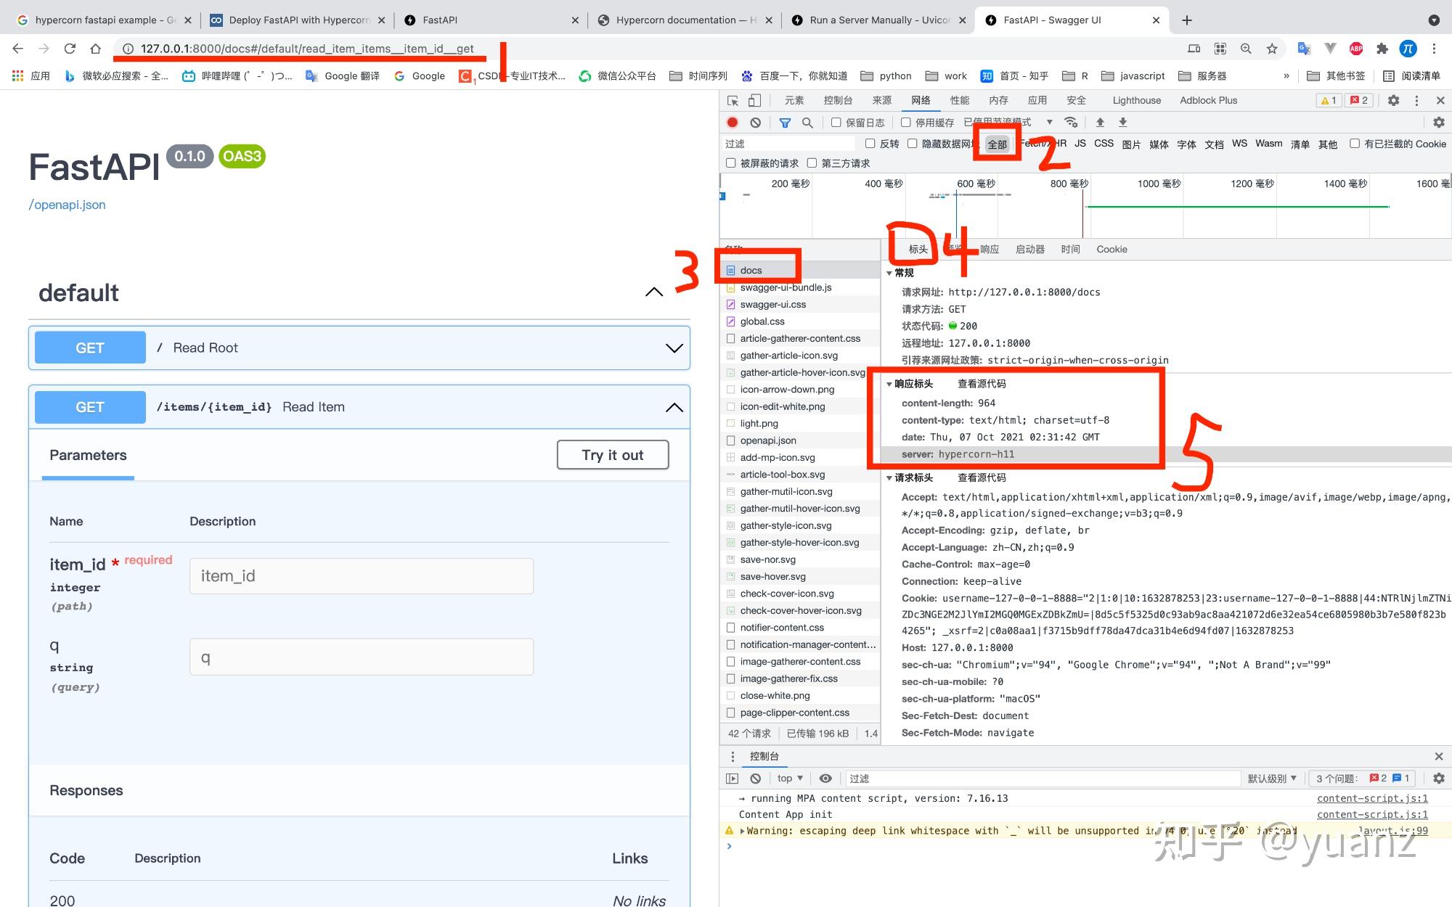Open the network filter funnel icon
Screen dimensions: 1452x907
786,123
